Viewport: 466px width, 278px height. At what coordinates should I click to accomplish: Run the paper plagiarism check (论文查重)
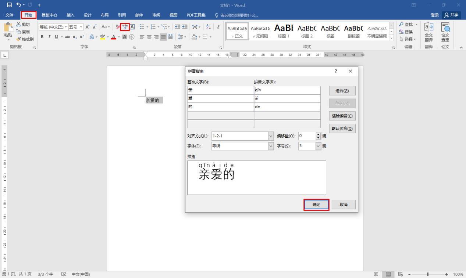(445, 32)
